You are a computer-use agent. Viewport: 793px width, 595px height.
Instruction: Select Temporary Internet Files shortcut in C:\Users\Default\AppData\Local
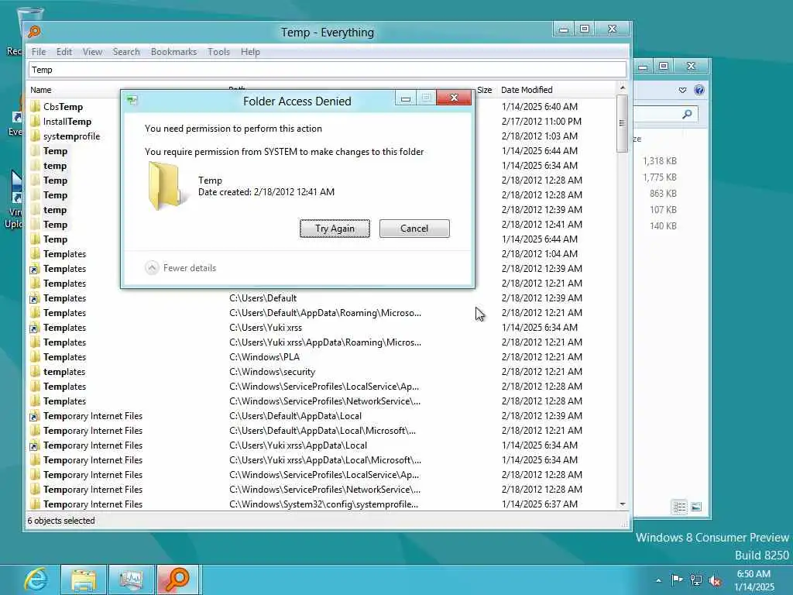pyautogui.click(x=93, y=416)
